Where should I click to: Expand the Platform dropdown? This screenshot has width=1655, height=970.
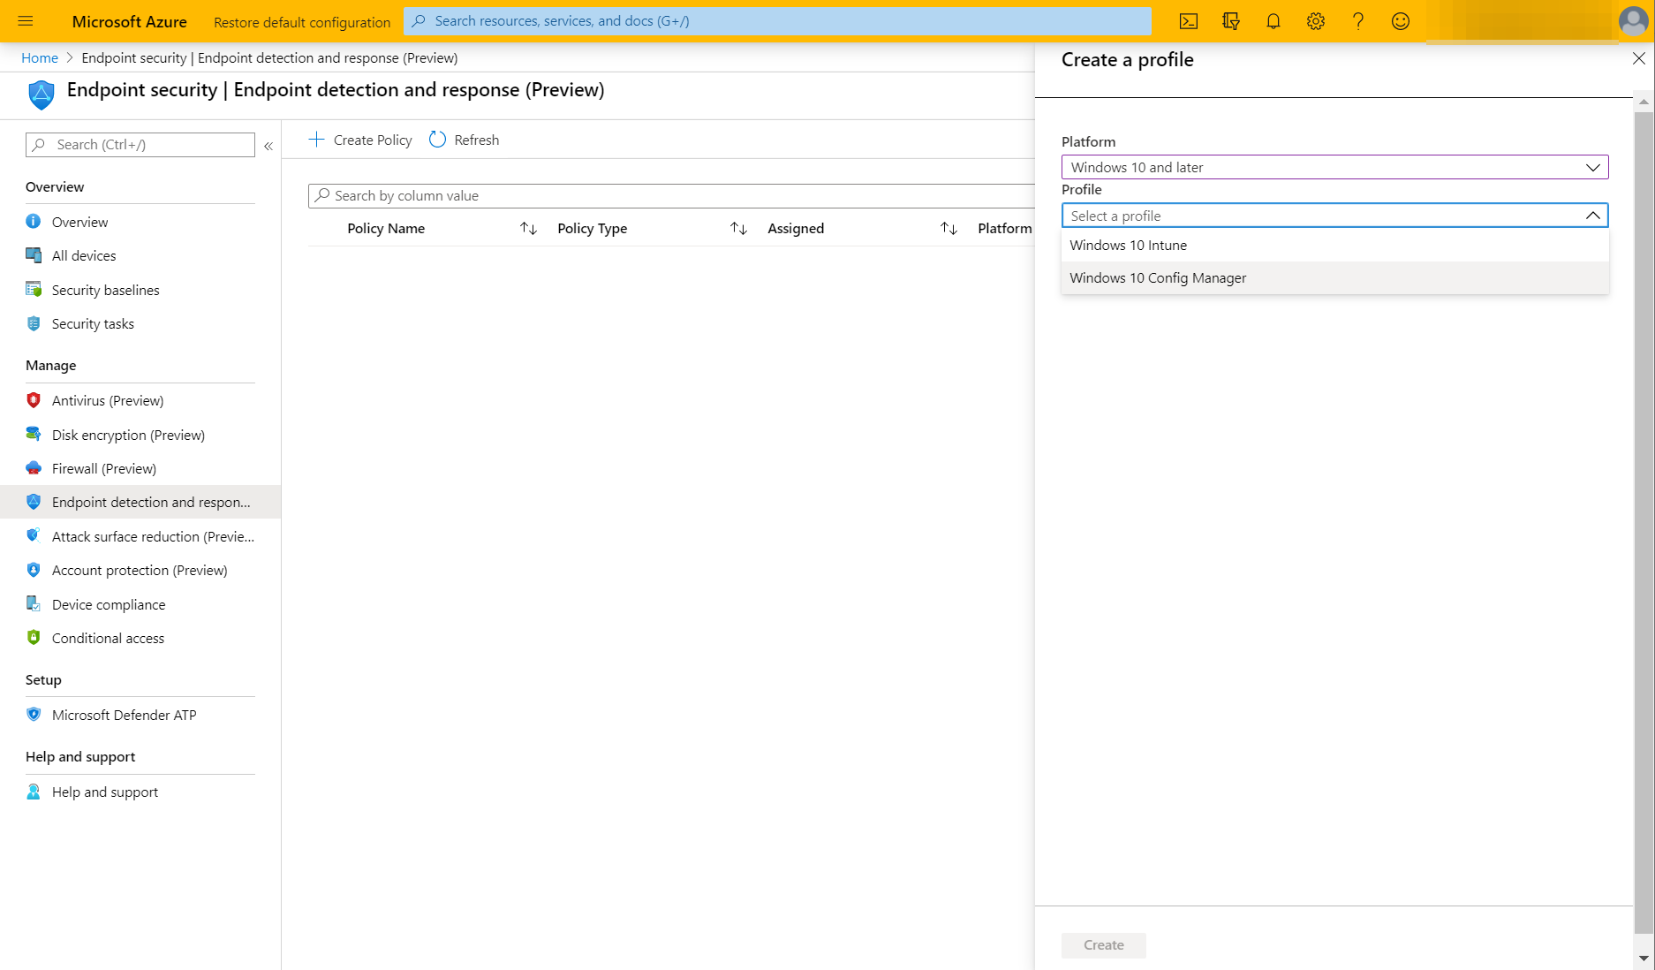[x=1335, y=167]
